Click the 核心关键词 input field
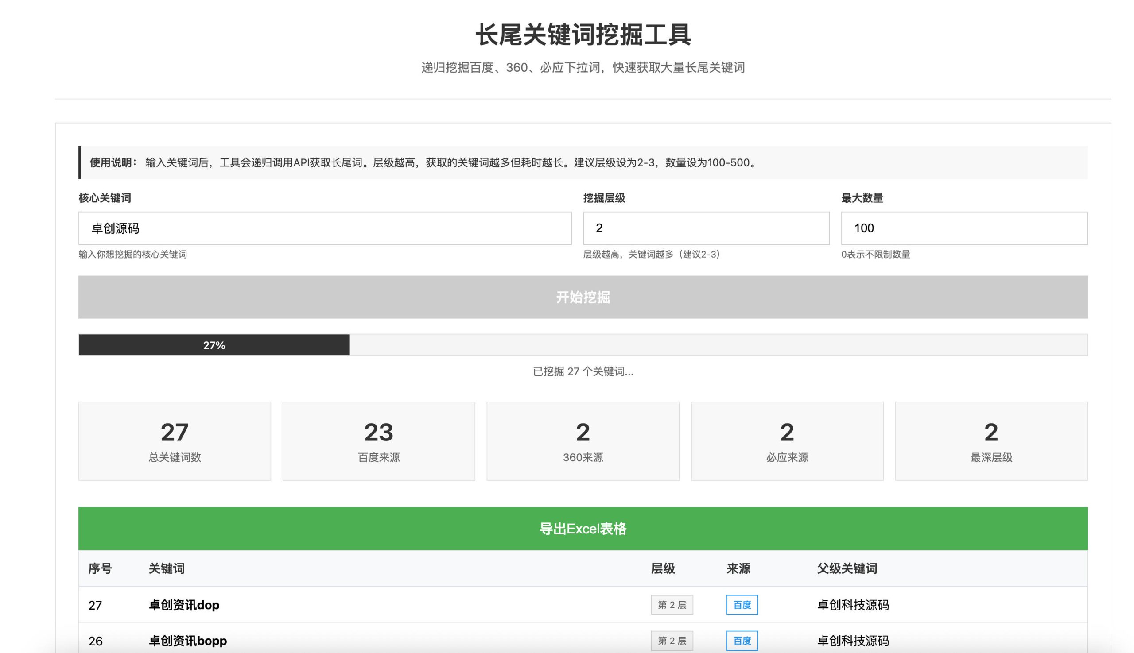 click(325, 228)
